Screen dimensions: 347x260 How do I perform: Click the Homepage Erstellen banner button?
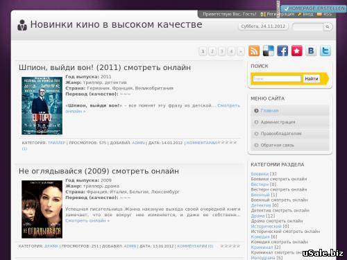(314, 8)
